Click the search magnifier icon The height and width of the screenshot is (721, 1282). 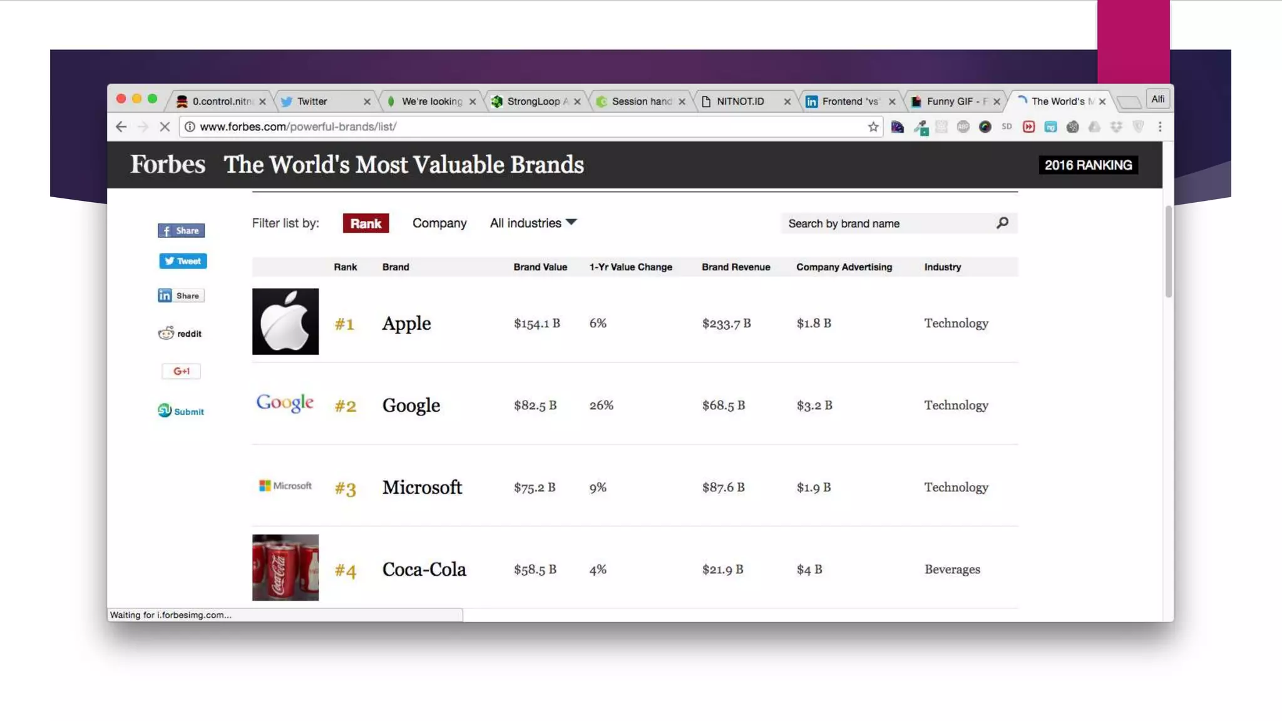tap(1002, 223)
